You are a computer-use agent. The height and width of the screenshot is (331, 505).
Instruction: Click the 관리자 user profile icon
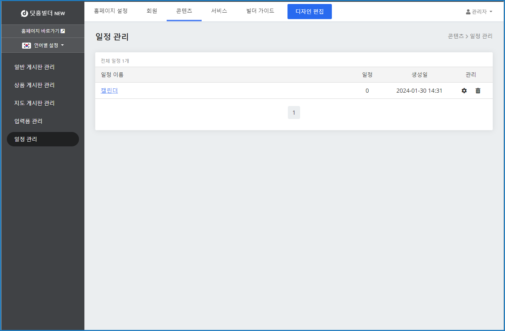pos(468,12)
